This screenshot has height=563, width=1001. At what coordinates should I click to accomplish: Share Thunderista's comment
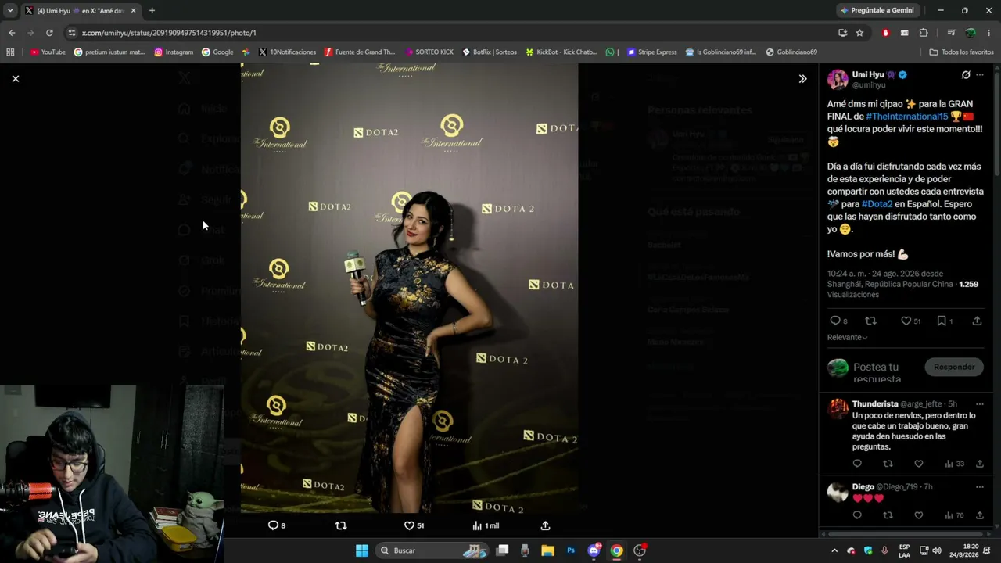click(x=979, y=464)
